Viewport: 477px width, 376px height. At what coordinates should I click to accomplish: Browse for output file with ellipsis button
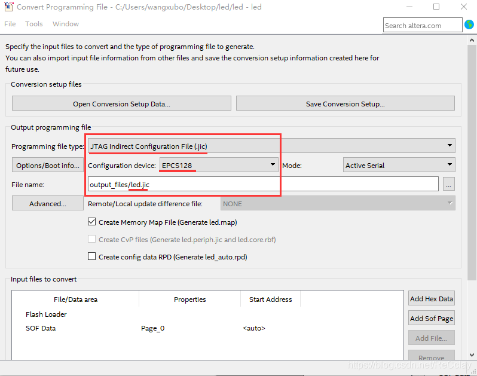point(449,184)
